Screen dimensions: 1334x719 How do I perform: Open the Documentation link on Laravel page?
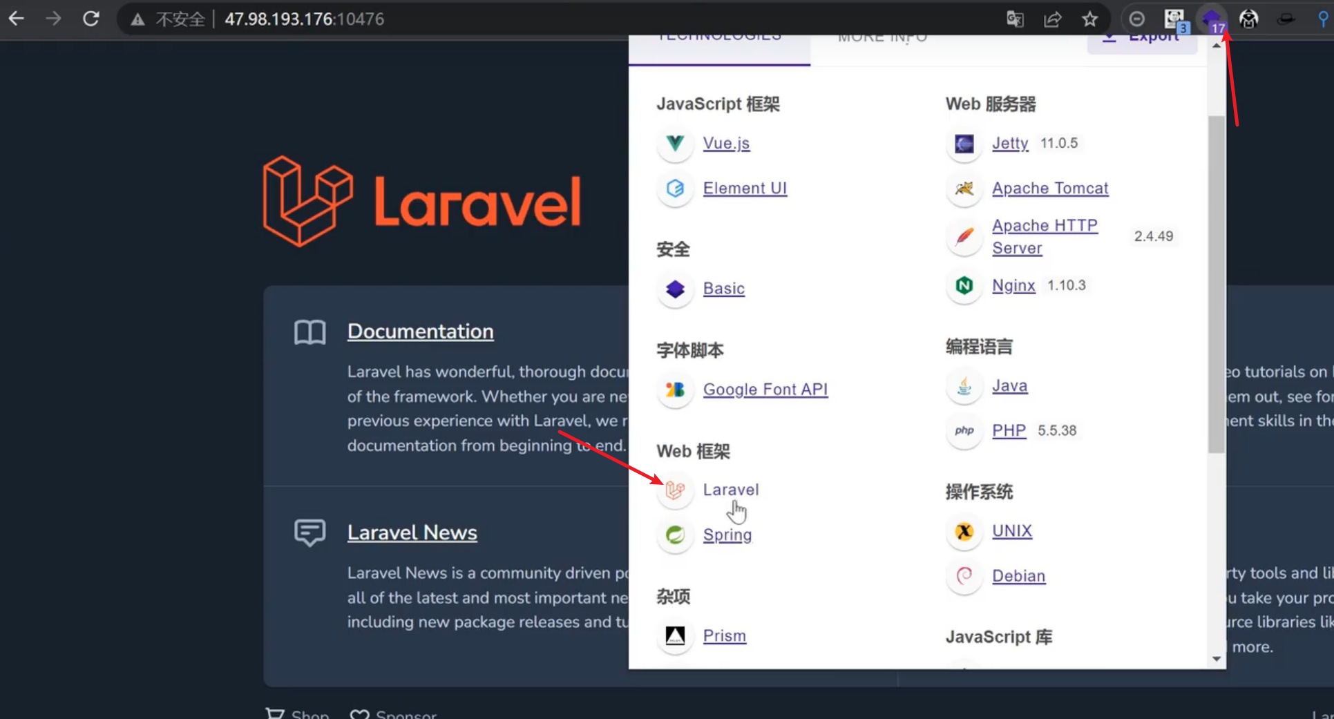(420, 332)
